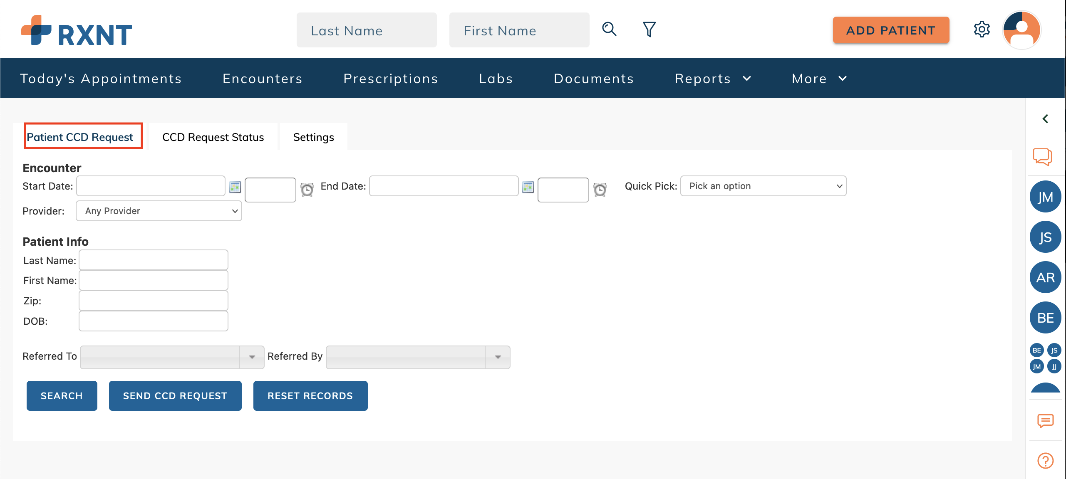Screen dimensions: 1066x479
Task: Click the ADD PATIENT button
Action: click(891, 30)
